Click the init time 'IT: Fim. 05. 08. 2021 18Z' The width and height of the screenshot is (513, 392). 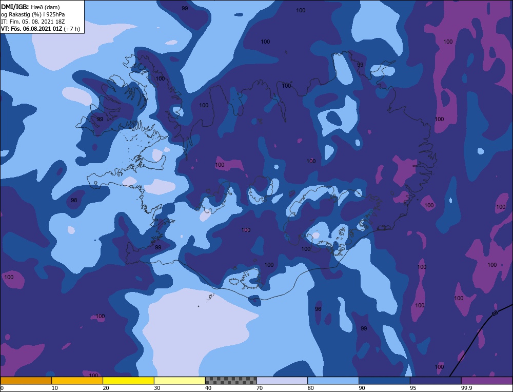point(33,22)
